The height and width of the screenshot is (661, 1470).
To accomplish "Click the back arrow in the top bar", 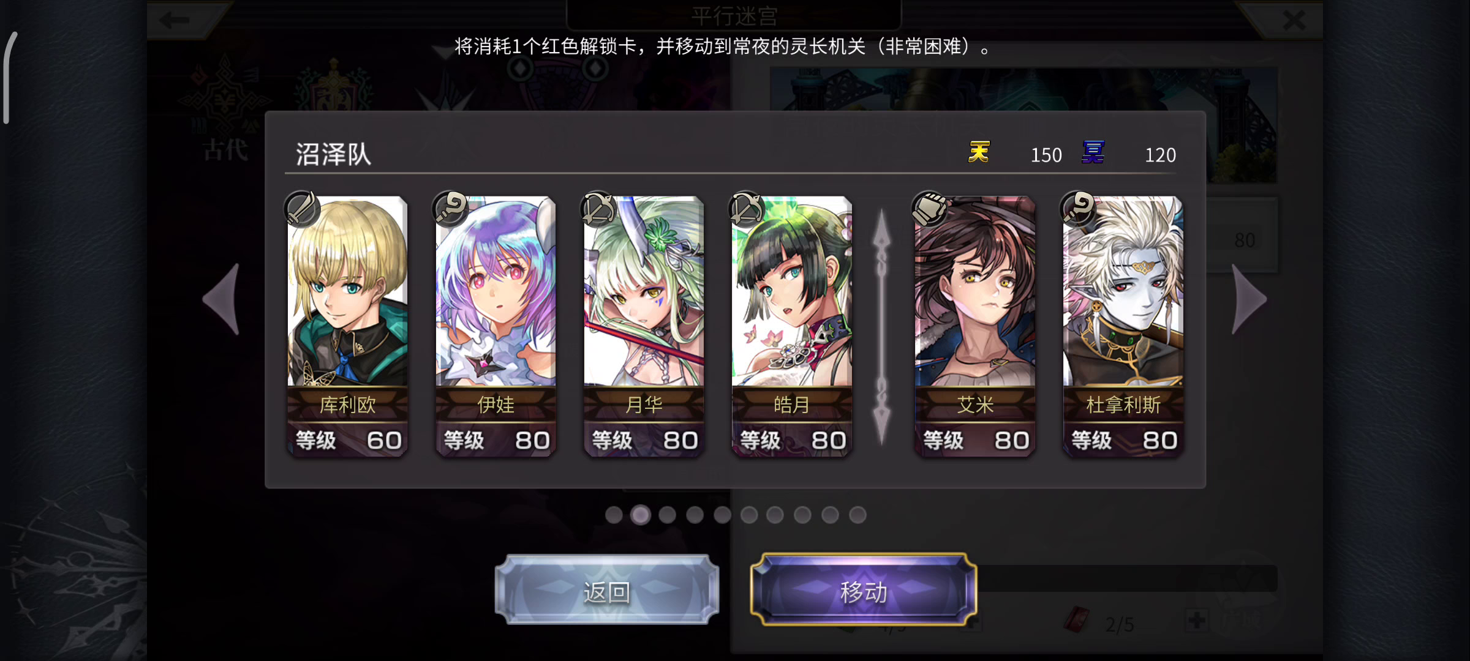I will [174, 20].
